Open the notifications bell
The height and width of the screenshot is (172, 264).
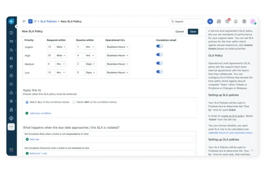pyautogui.click(x=236, y=22)
